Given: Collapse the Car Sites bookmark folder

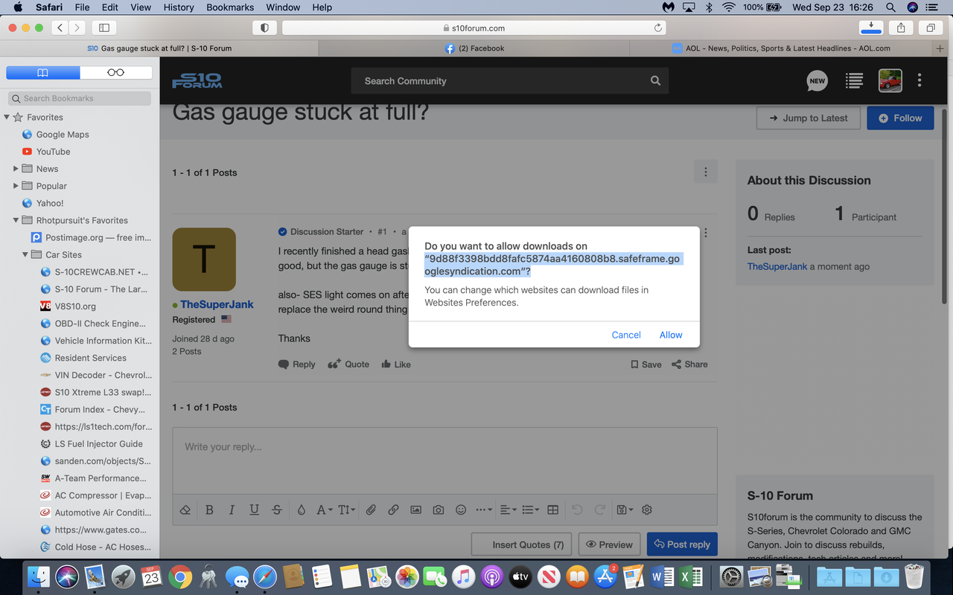Looking at the screenshot, I should click(x=25, y=254).
